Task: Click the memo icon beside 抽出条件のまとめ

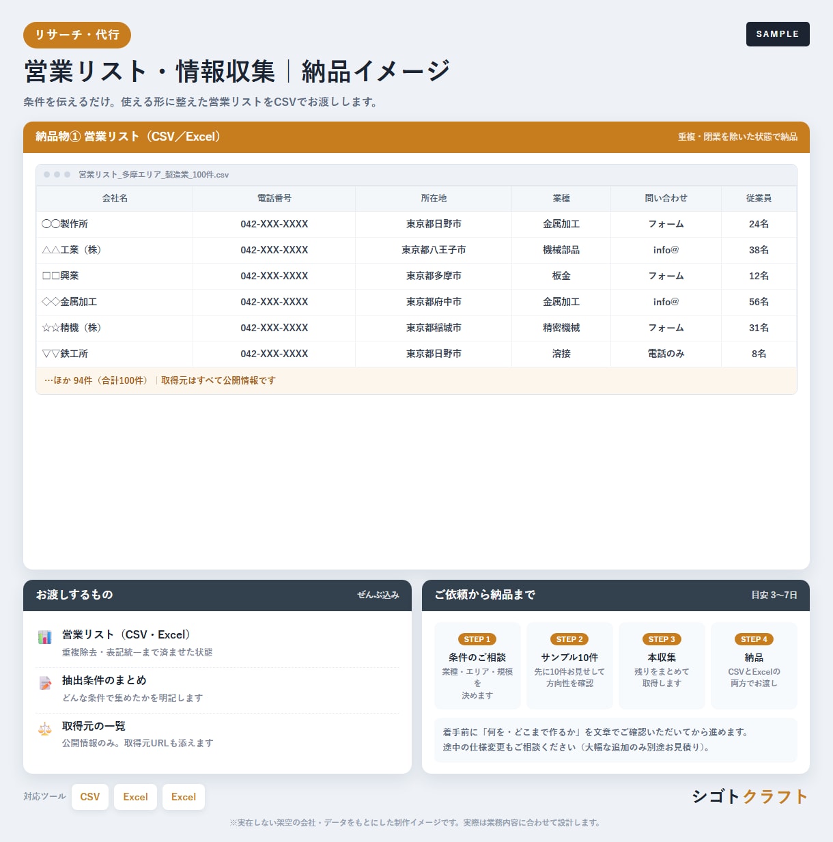Action: click(45, 684)
